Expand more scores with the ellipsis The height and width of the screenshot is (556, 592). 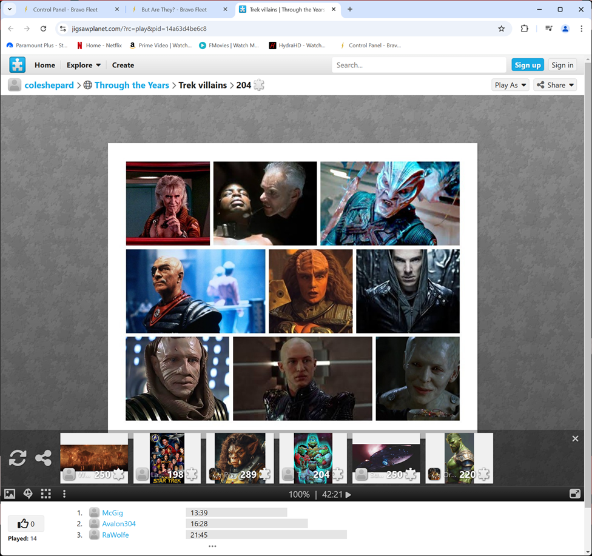point(212,546)
